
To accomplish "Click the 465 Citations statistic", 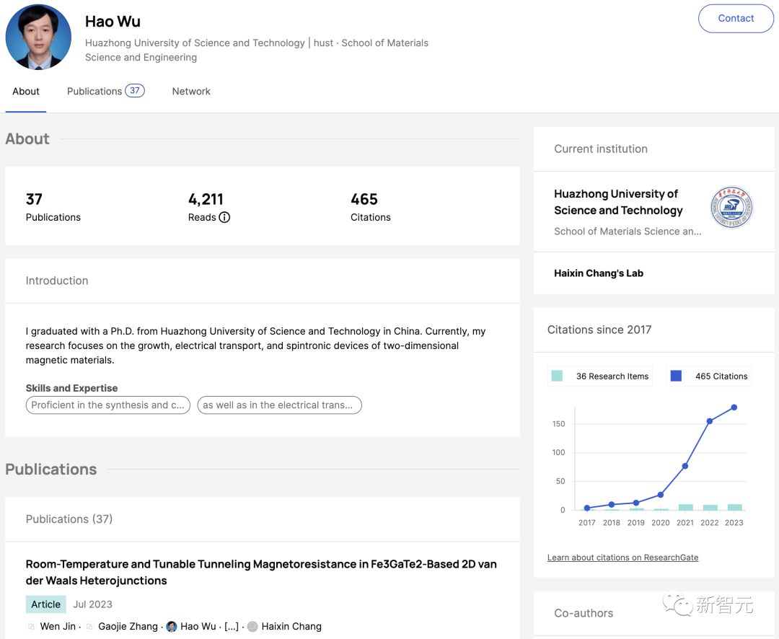I will pyautogui.click(x=370, y=207).
